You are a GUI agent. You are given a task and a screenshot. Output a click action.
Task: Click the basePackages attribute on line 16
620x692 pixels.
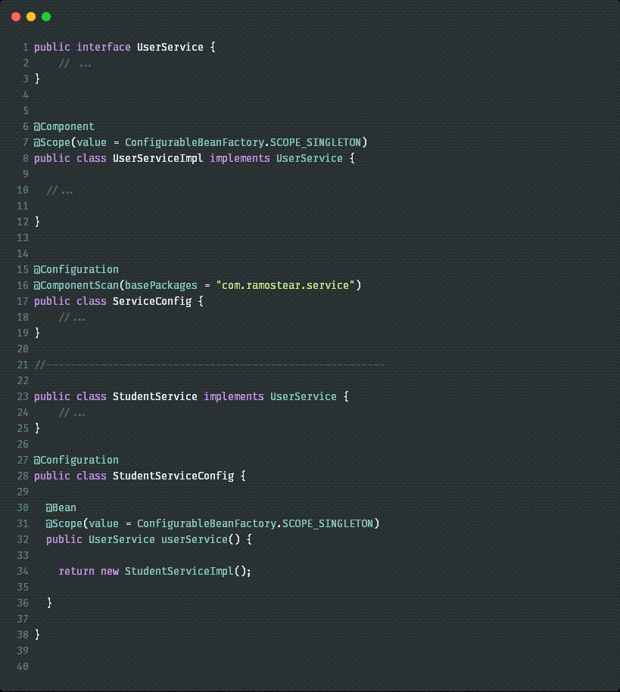(x=160, y=286)
